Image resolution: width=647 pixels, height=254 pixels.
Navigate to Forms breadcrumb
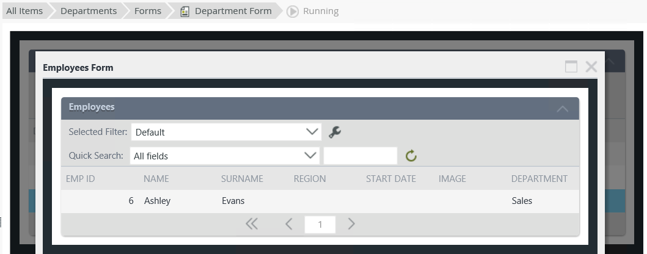click(x=148, y=11)
